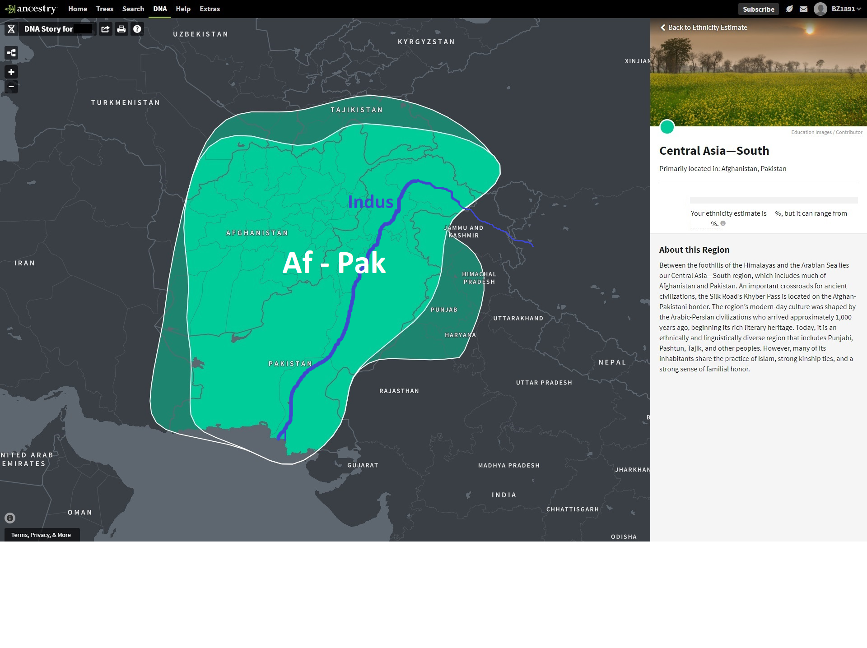Click the DNA Story for title
This screenshot has width=867, height=648.
[x=49, y=29]
